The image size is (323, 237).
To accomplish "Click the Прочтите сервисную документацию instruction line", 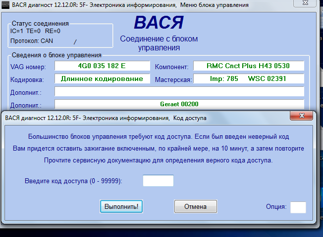I will [159, 160].
